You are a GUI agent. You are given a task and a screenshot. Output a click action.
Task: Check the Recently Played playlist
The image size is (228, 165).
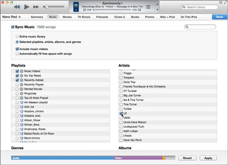17,85
